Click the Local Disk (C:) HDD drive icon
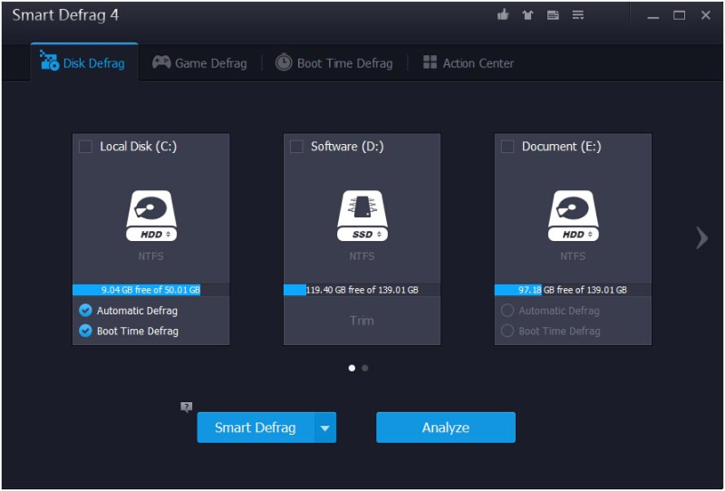This screenshot has width=725, height=491. pyautogui.click(x=151, y=216)
